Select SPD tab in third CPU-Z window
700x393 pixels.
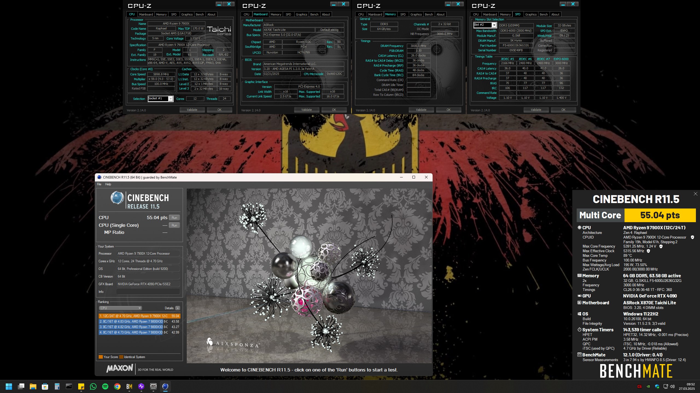click(x=403, y=14)
